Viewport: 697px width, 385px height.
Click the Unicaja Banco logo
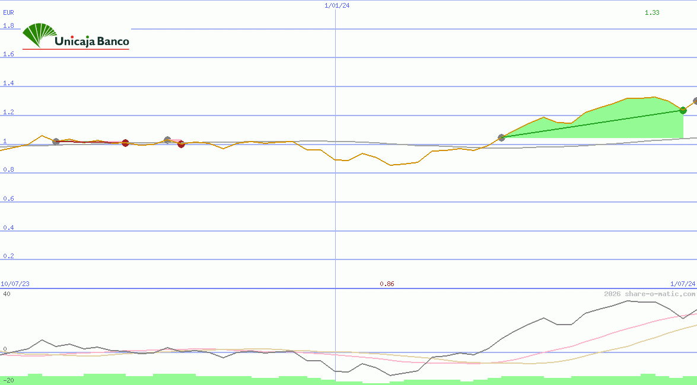[76, 36]
